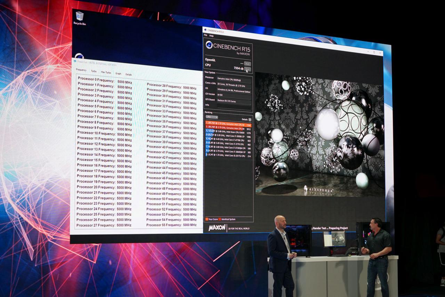Switch to the Frequency tab
This screenshot has height=297, width=445.
(x=81, y=70)
